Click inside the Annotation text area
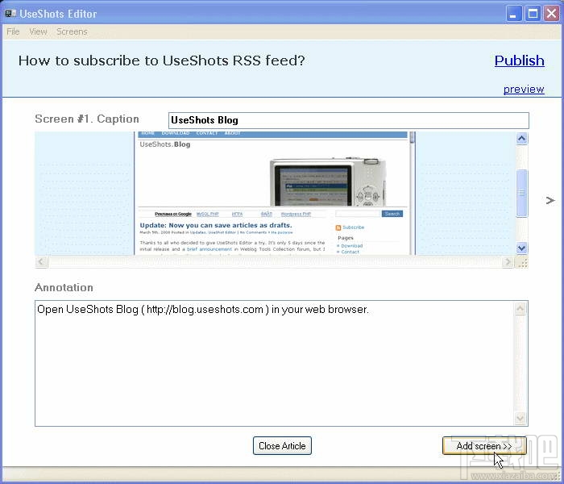This screenshot has width=564, height=484. [x=275, y=363]
